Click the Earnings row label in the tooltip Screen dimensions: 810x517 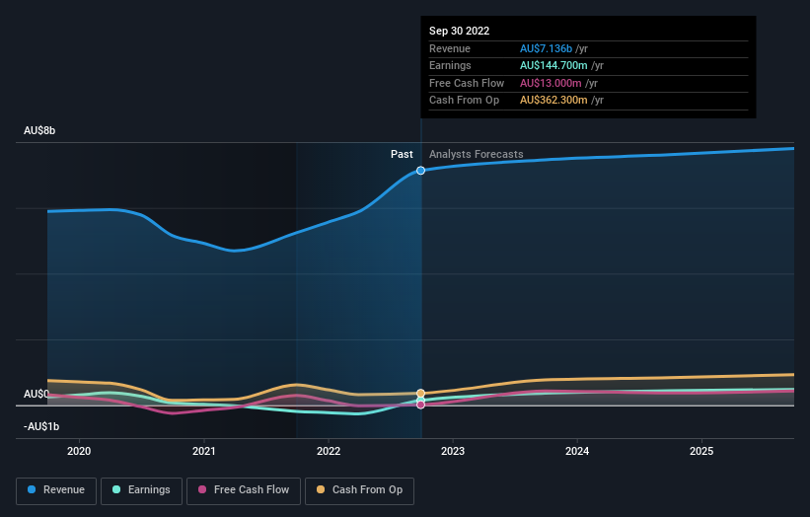(x=451, y=65)
